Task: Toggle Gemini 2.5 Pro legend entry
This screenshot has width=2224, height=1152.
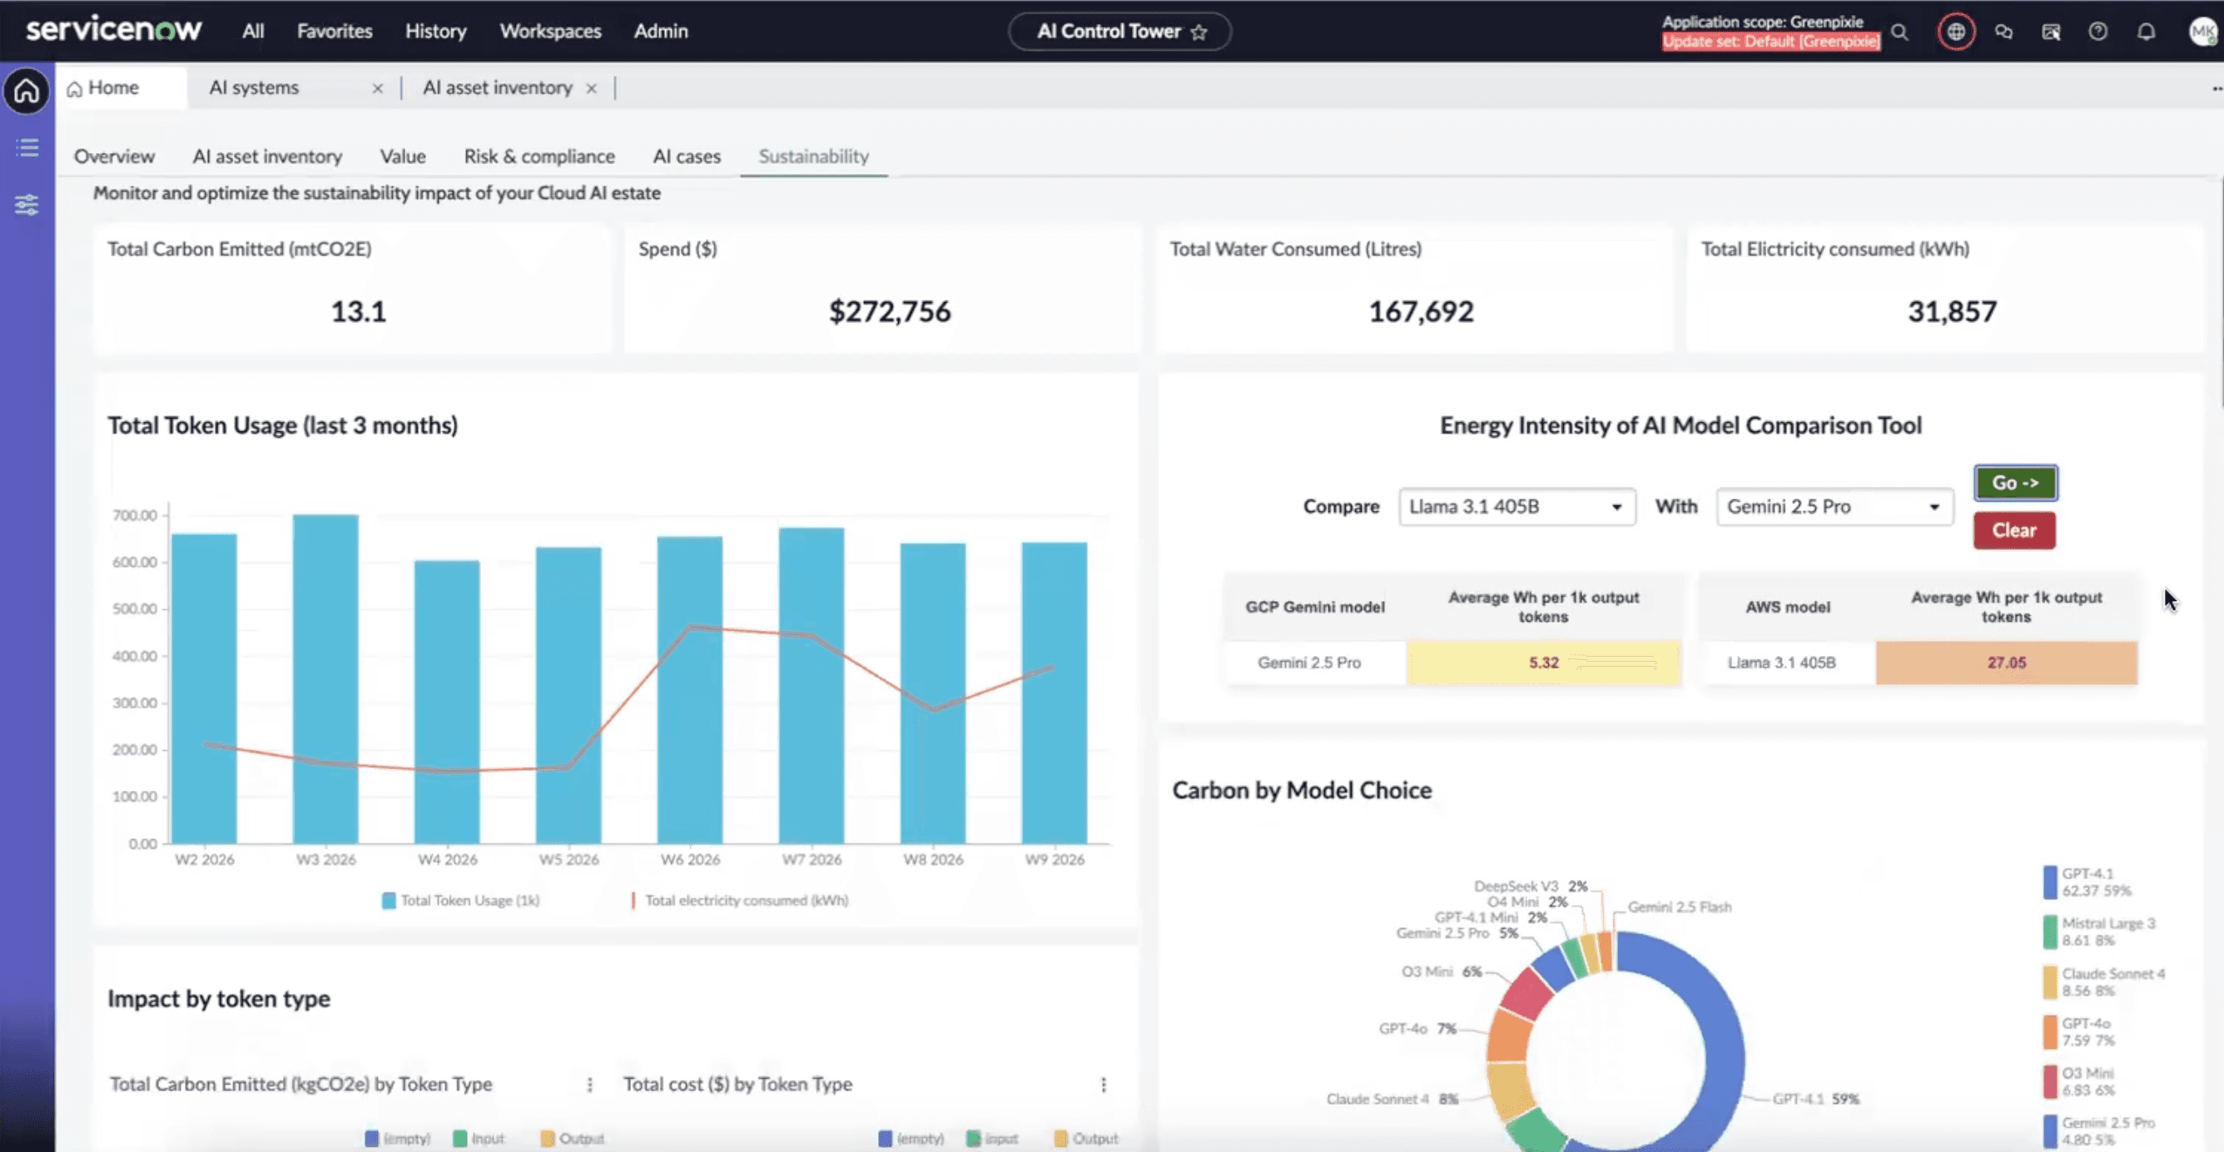Action: [2099, 1130]
